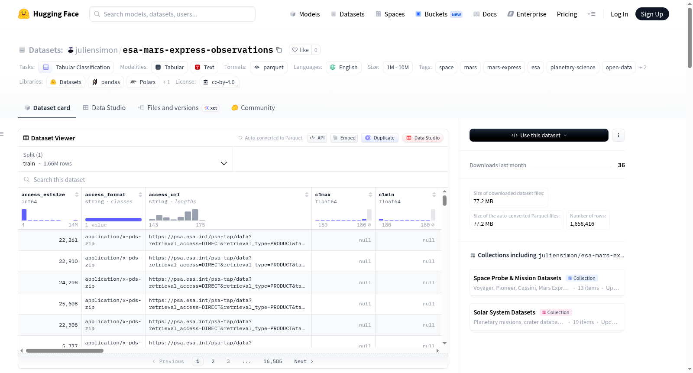Click the like heart button

pos(301,50)
